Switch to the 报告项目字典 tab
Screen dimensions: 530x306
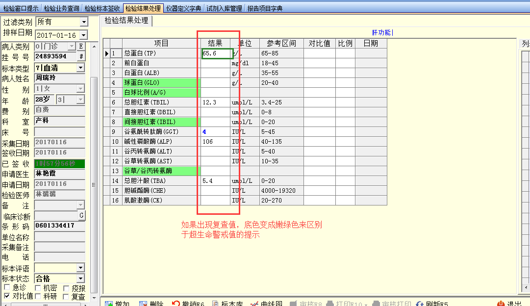coord(265,8)
